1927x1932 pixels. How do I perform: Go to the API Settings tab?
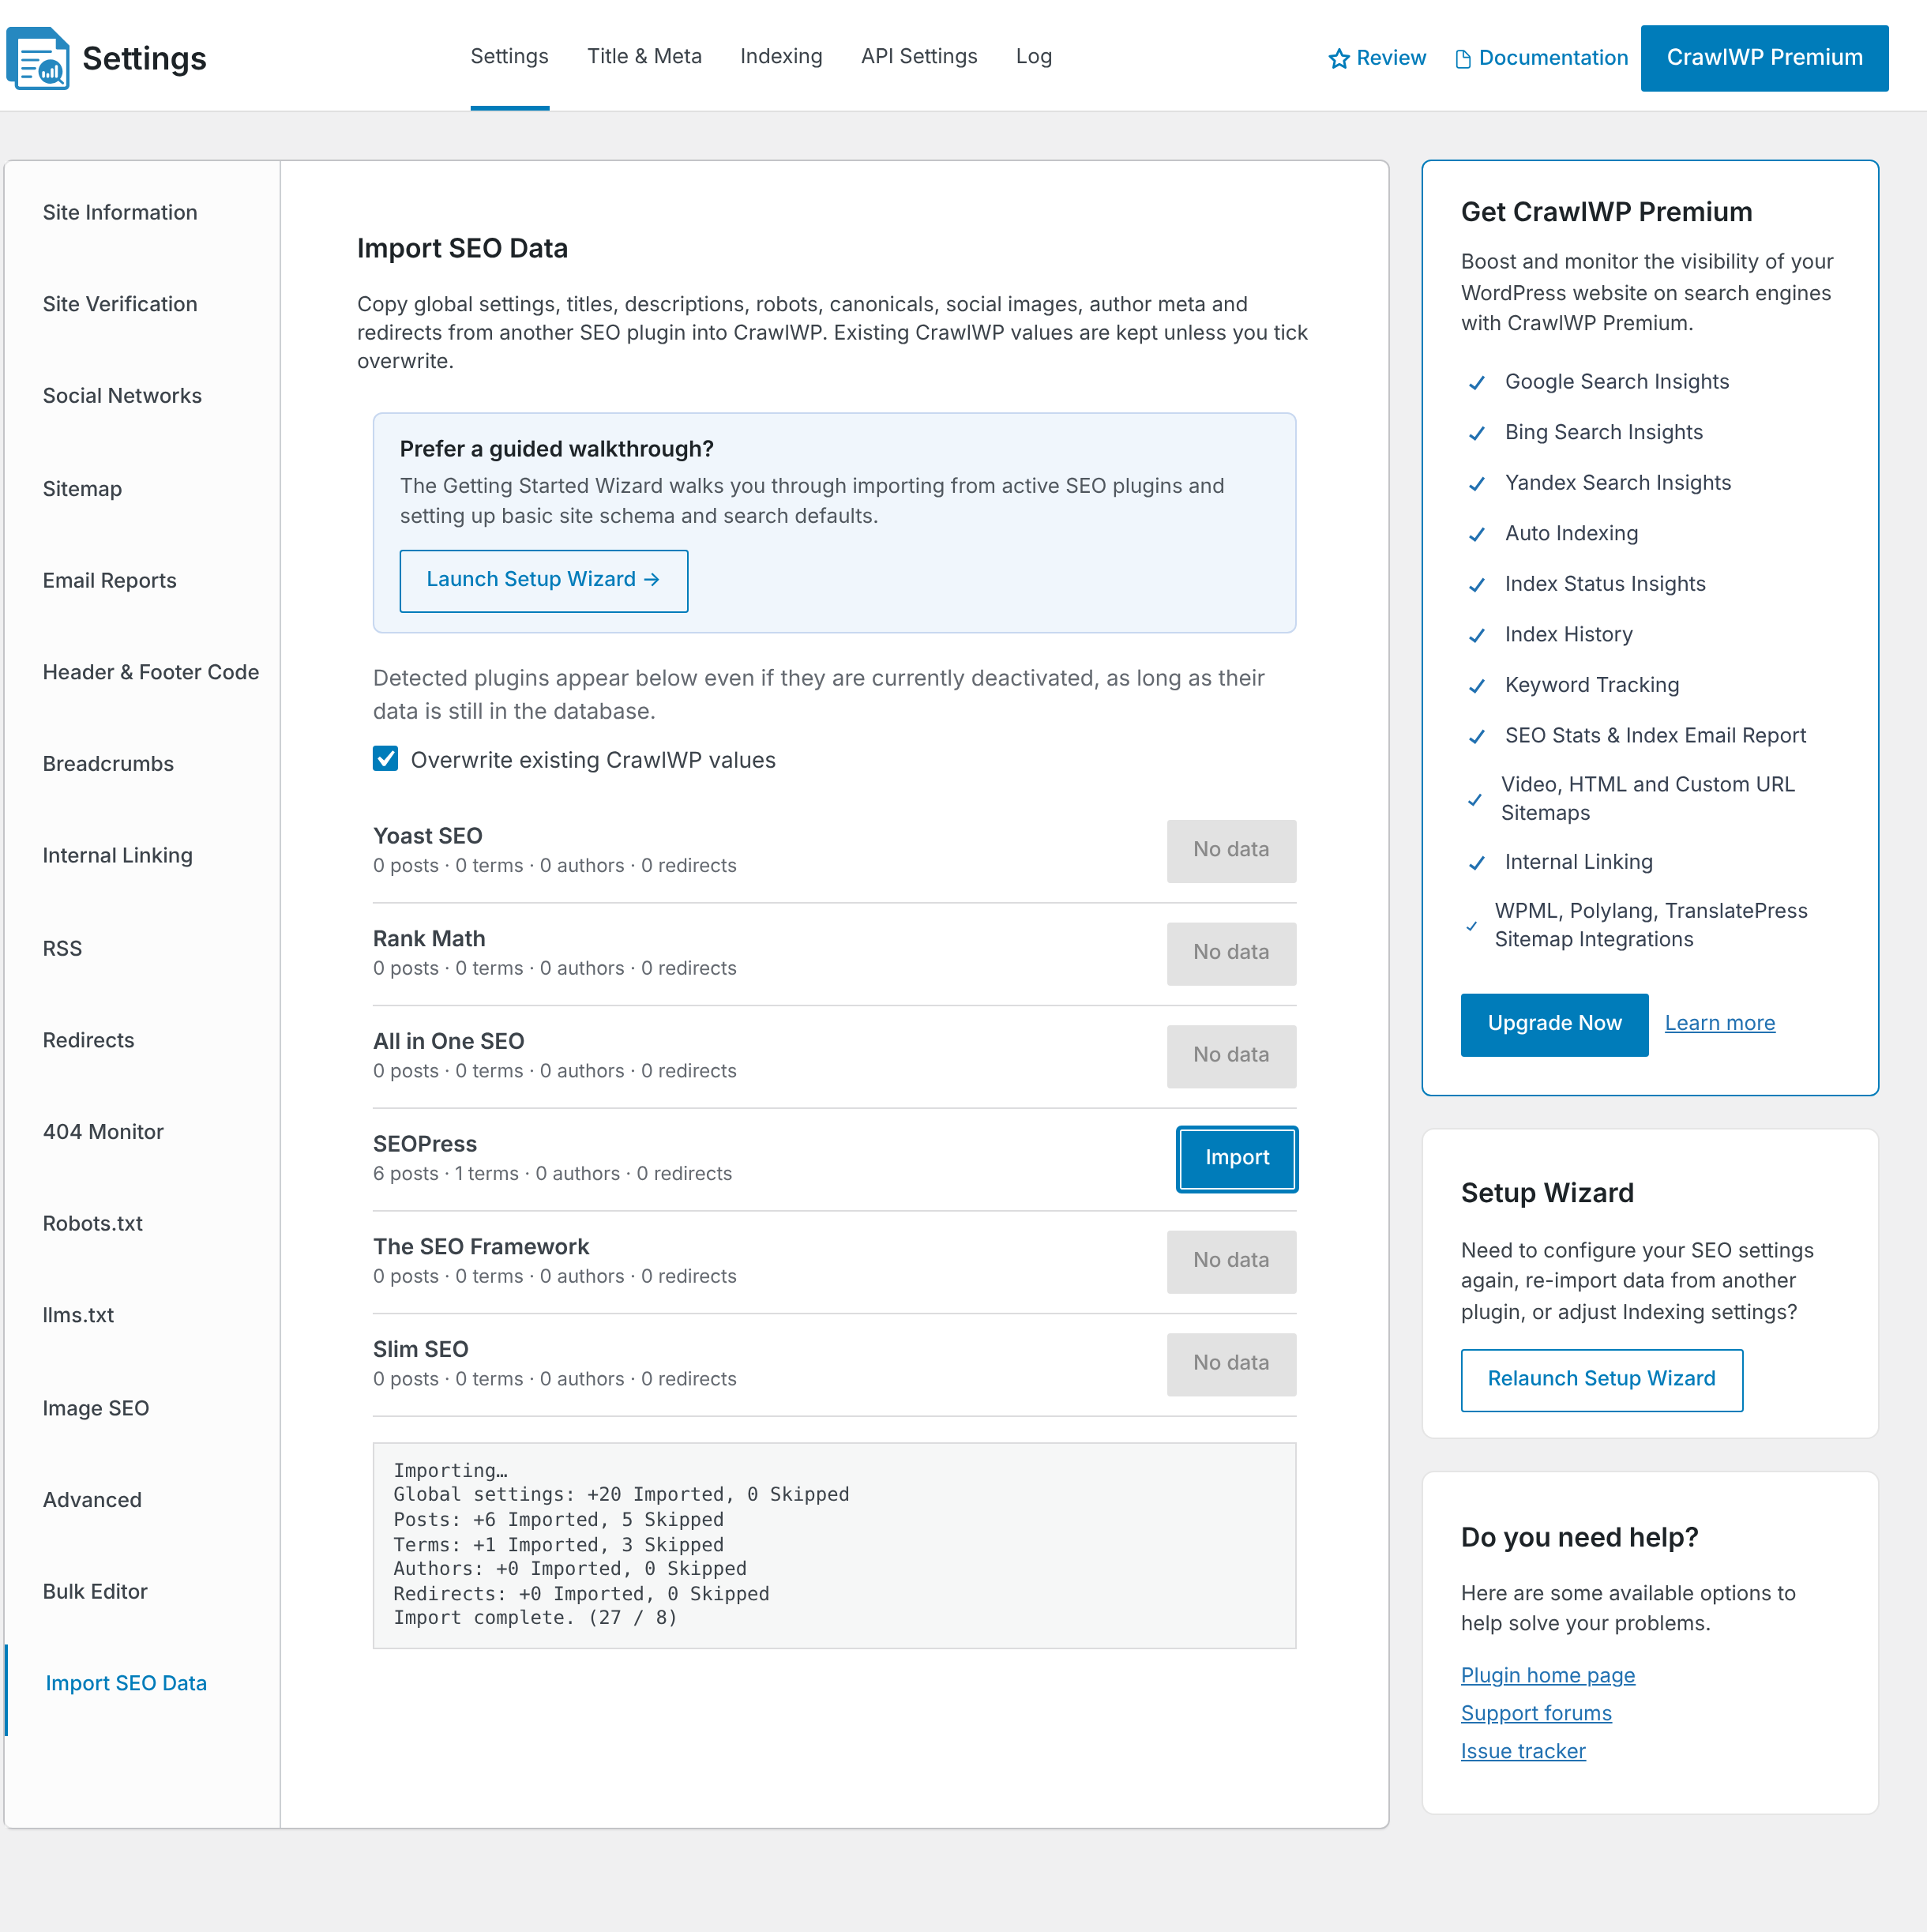[x=919, y=56]
